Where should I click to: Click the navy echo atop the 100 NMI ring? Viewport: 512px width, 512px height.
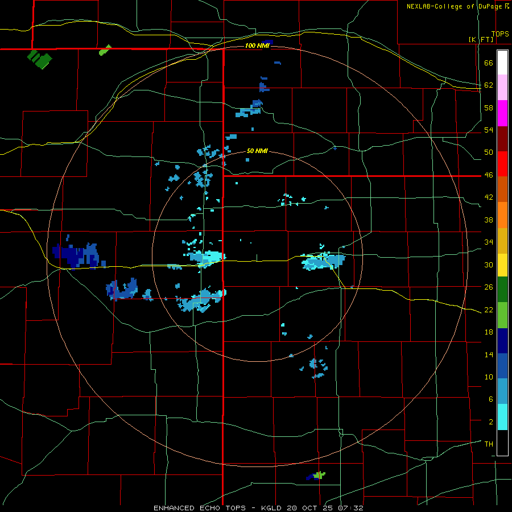267,42
